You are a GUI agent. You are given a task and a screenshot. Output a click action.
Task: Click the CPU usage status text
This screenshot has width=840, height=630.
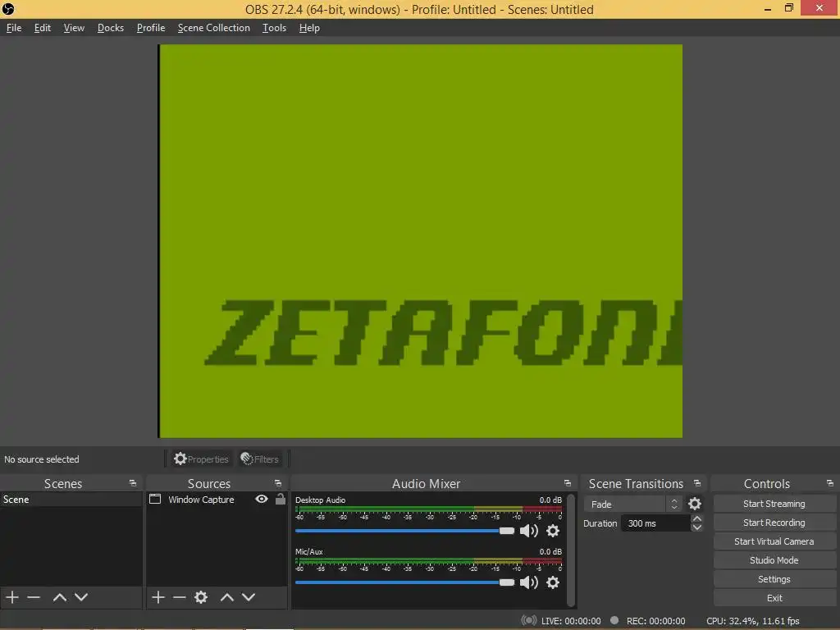click(753, 621)
